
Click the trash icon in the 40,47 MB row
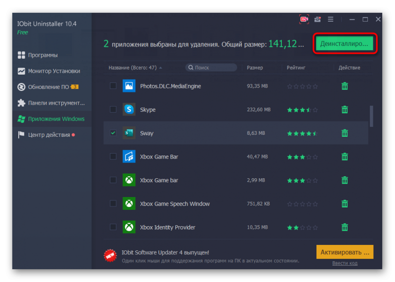(x=345, y=157)
